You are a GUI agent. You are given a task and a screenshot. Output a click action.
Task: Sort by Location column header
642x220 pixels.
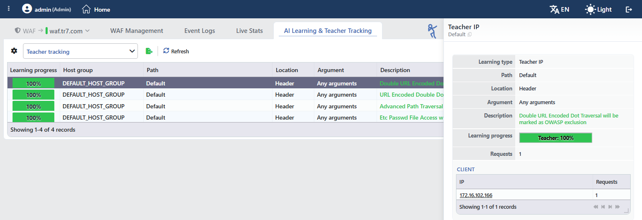click(x=293, y=70)
